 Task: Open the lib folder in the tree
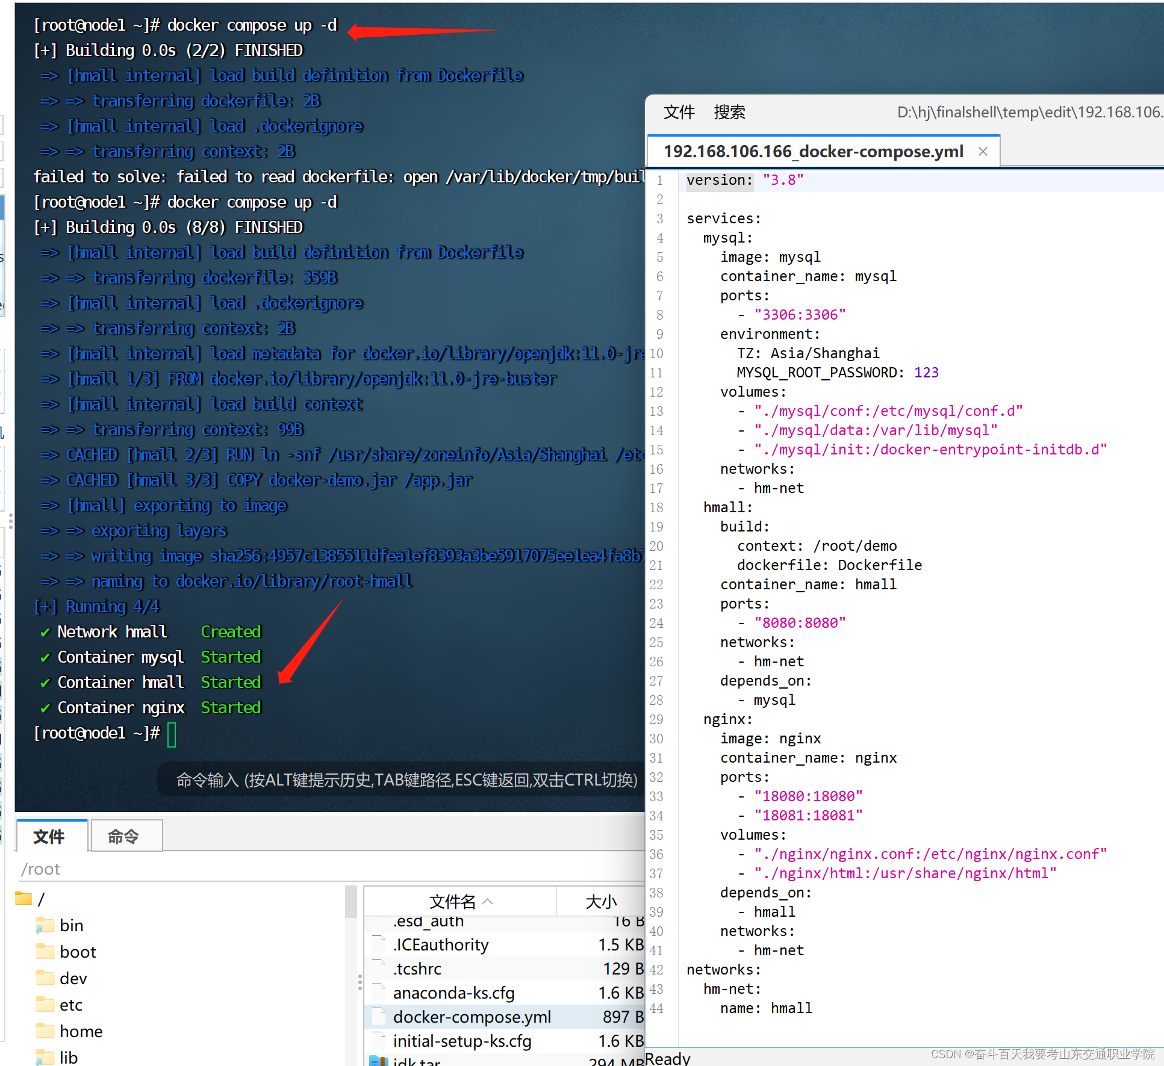[68, 1057]
